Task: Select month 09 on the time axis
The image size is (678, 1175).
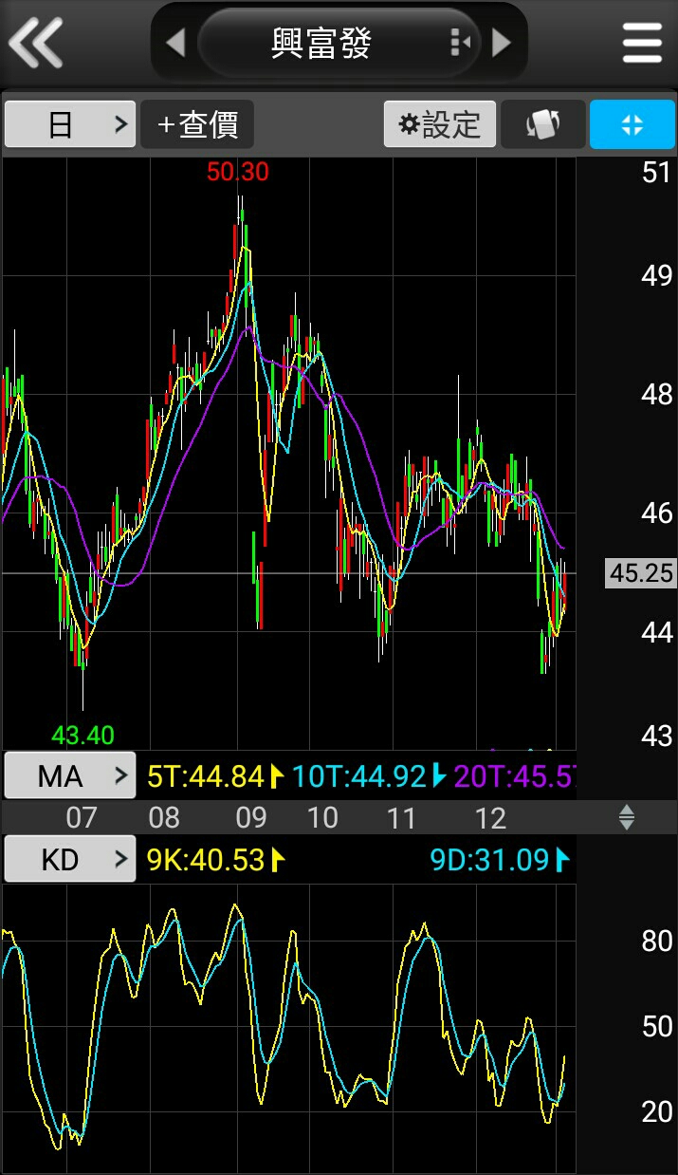Action: [251, 817]
